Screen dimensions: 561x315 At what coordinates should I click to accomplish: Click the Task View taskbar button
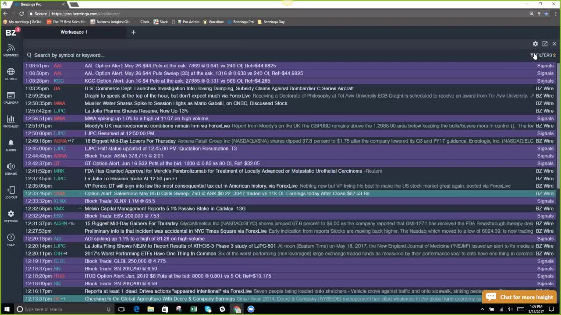click(x=121, y=309)
